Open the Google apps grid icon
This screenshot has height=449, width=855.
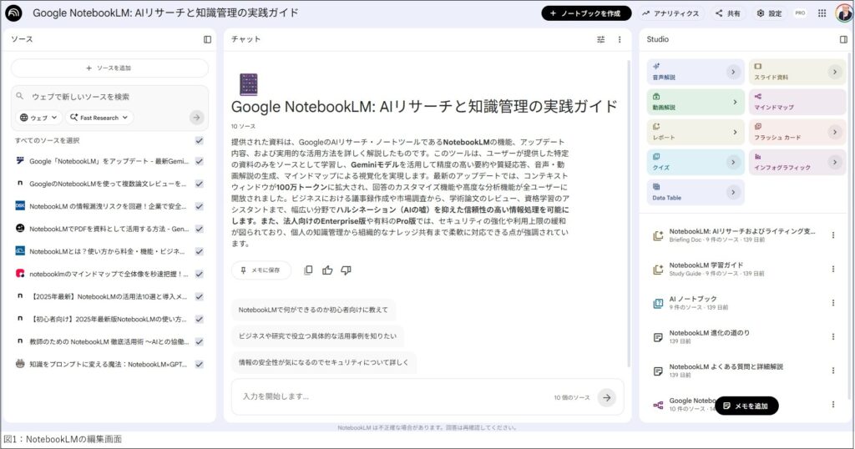point(822,13)
